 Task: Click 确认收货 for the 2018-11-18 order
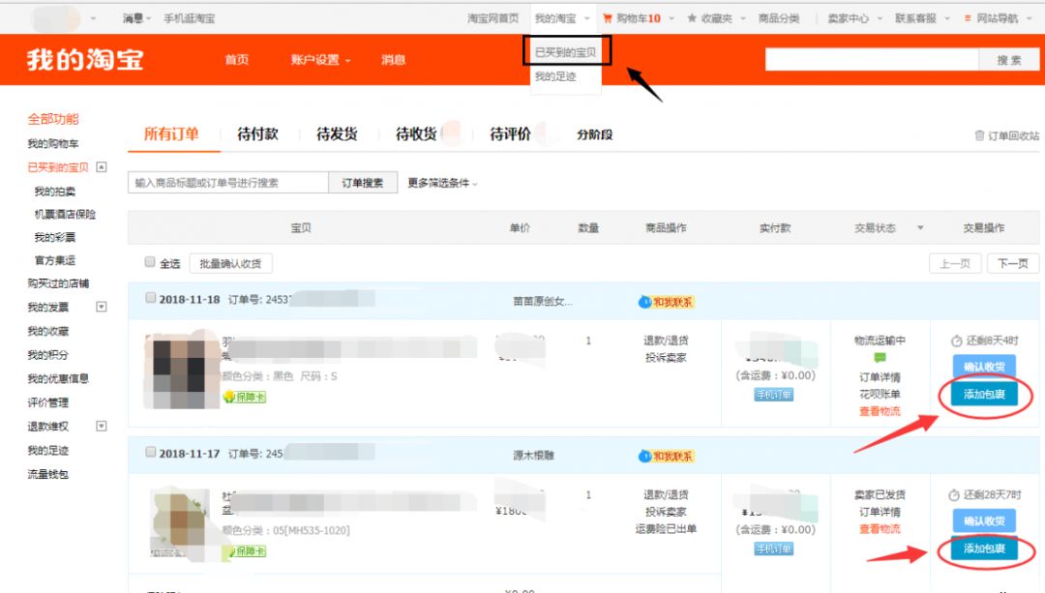(984, 367)
